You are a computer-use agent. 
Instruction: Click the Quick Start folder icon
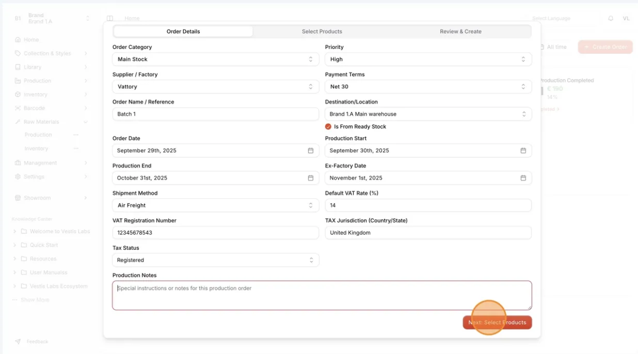[x=24, y=245]
